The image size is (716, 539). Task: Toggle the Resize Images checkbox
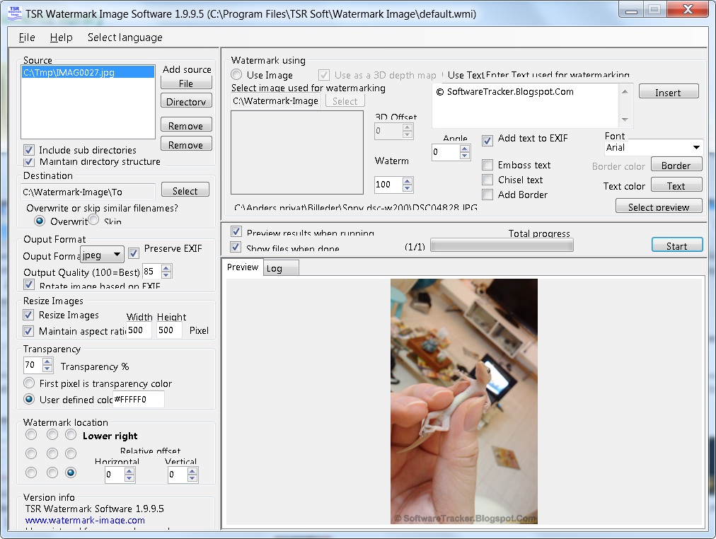[28, 315]
